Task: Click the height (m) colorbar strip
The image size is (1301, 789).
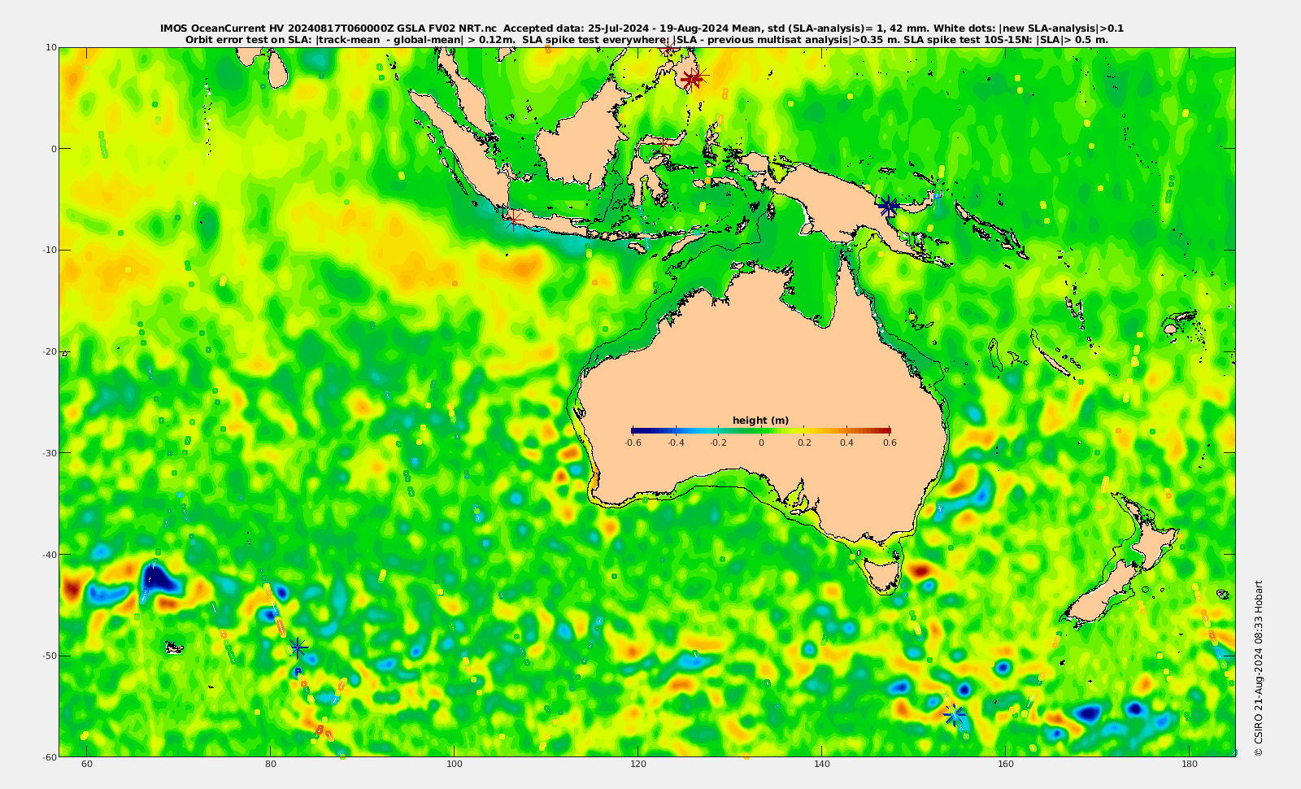Action: [x=761, y=431]
